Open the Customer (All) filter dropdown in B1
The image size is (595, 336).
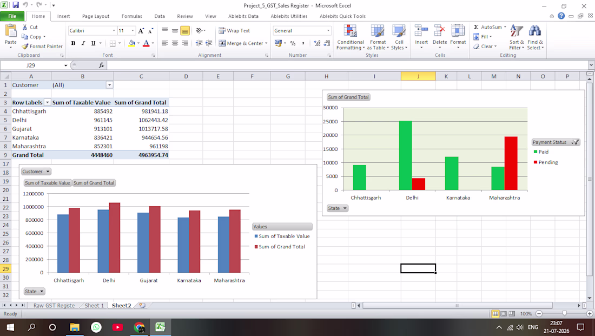(x=109, y=85)
